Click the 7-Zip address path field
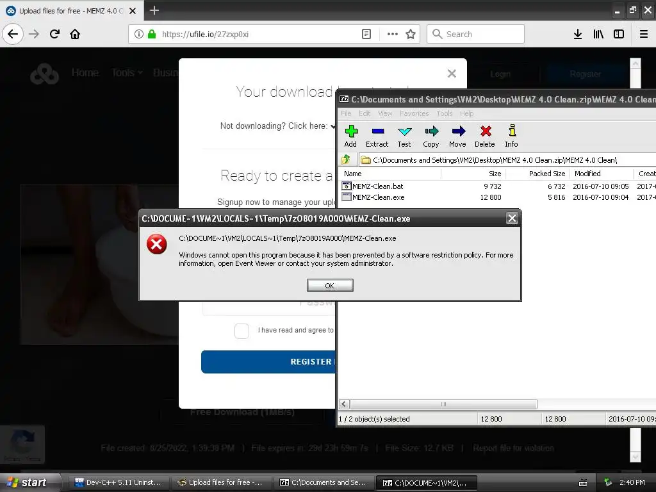Viewport: 656px width, 492px height. click(x=507, y=160)
